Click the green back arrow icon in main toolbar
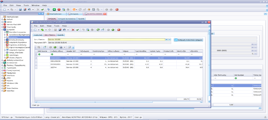268x120 pixels. point(54,9)
